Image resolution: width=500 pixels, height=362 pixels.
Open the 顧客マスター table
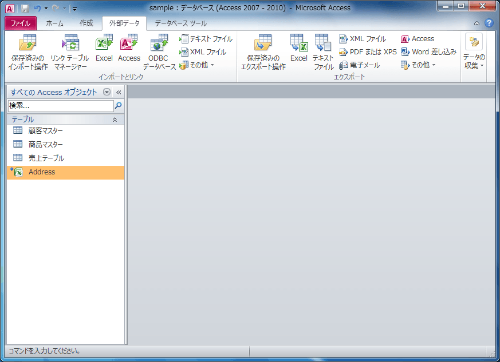65,130
